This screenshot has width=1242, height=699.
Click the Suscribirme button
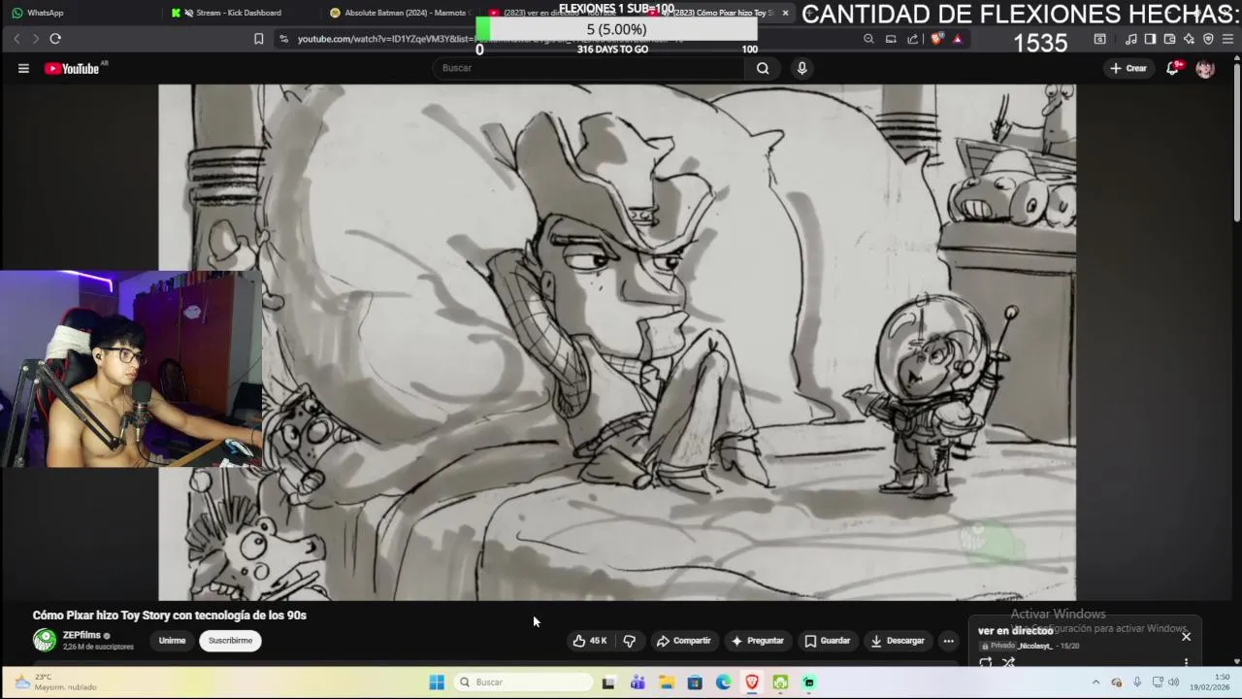point(230,641)
